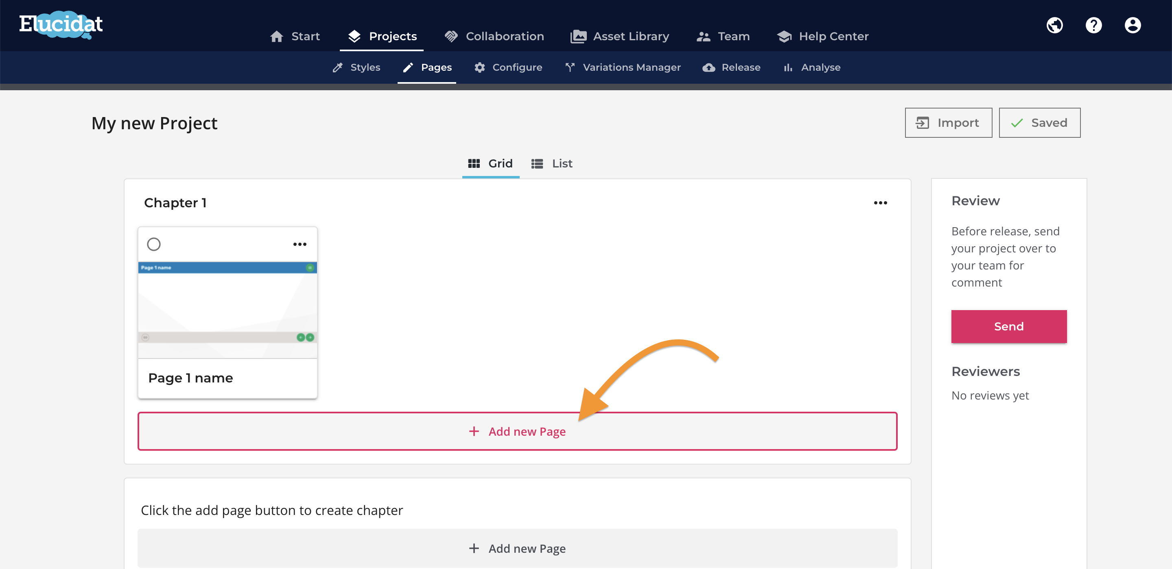The width and height of the screenshot is (1172, 569).
Task: Click the Page 1 name title
Action: [190, 378]
